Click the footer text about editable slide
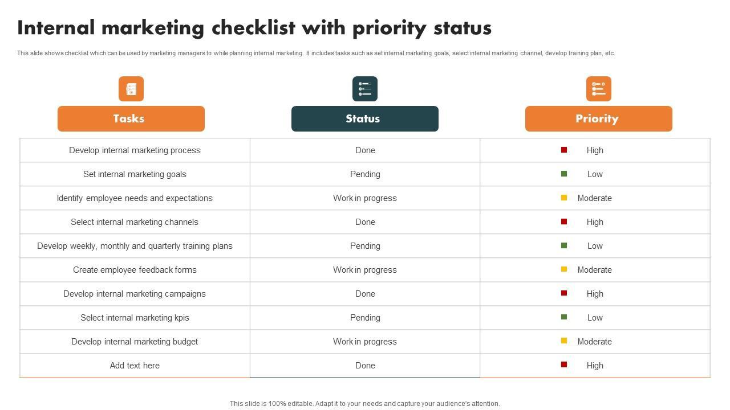Image resolution: width=730 pixels, height=410 pixels. pos(365,404)
